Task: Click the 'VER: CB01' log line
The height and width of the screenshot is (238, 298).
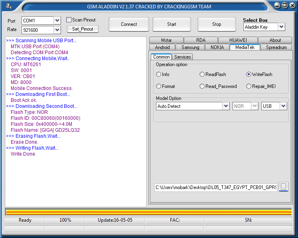Action: coord(23,76)
